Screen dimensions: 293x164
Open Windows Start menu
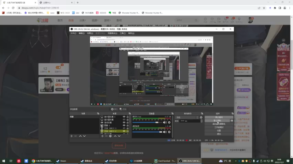click(x=4, y=161)
